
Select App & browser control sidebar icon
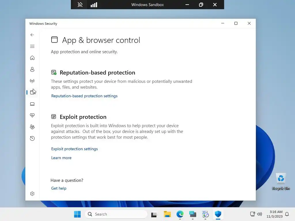pyautogui.click(x=32, y=92)
